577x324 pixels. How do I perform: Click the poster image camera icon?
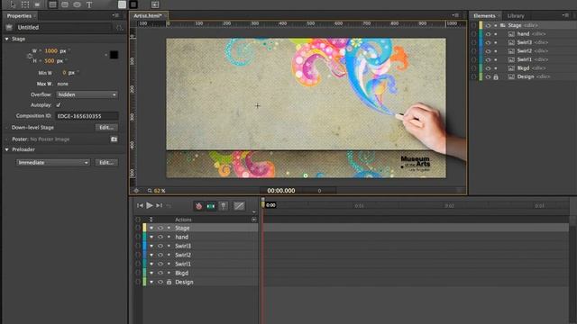pos(114,139)
